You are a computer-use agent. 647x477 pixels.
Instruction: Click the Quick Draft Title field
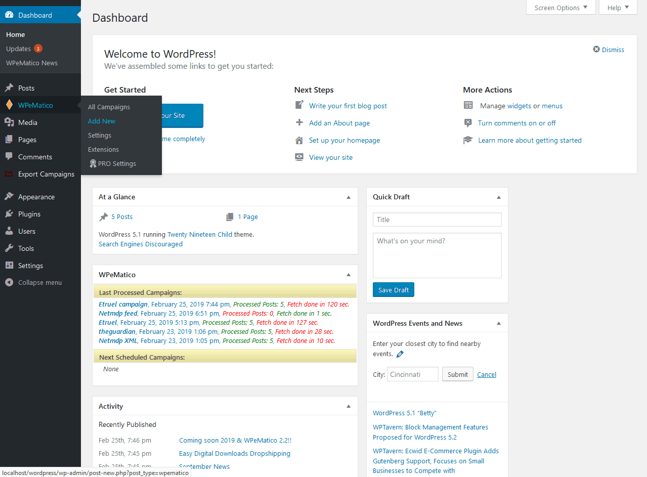click(437, 220)
